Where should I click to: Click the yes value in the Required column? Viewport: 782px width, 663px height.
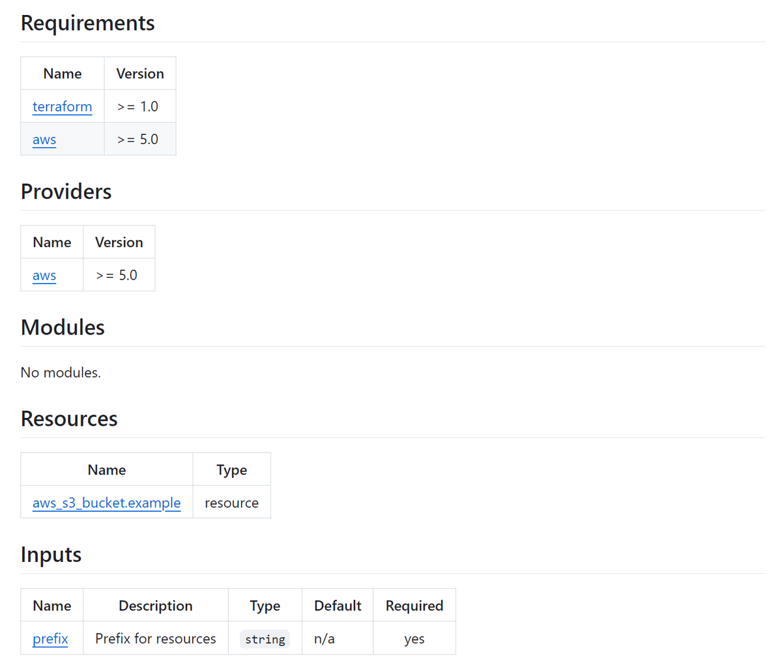[414, 639]
